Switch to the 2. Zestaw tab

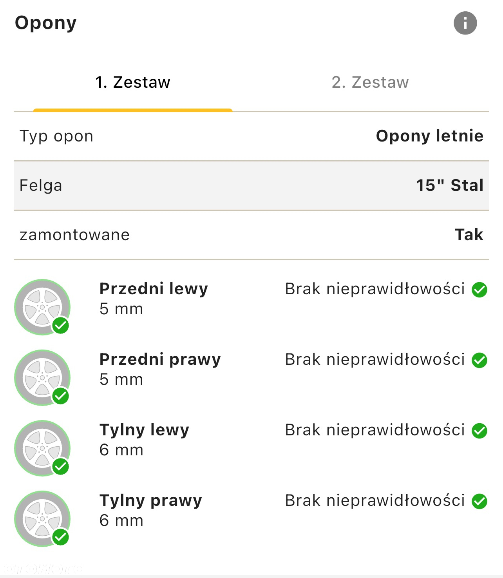click(370, 83)
